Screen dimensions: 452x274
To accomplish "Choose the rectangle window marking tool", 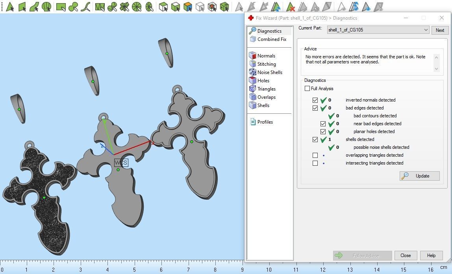I will pyautogui.click(x=61, y=7).
